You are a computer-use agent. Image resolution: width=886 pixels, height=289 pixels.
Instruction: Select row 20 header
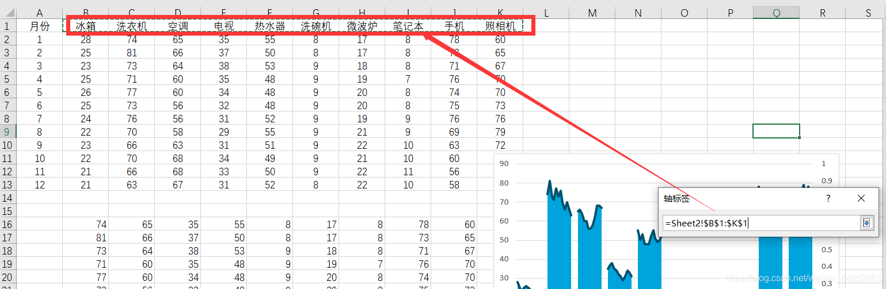(8, 277)
